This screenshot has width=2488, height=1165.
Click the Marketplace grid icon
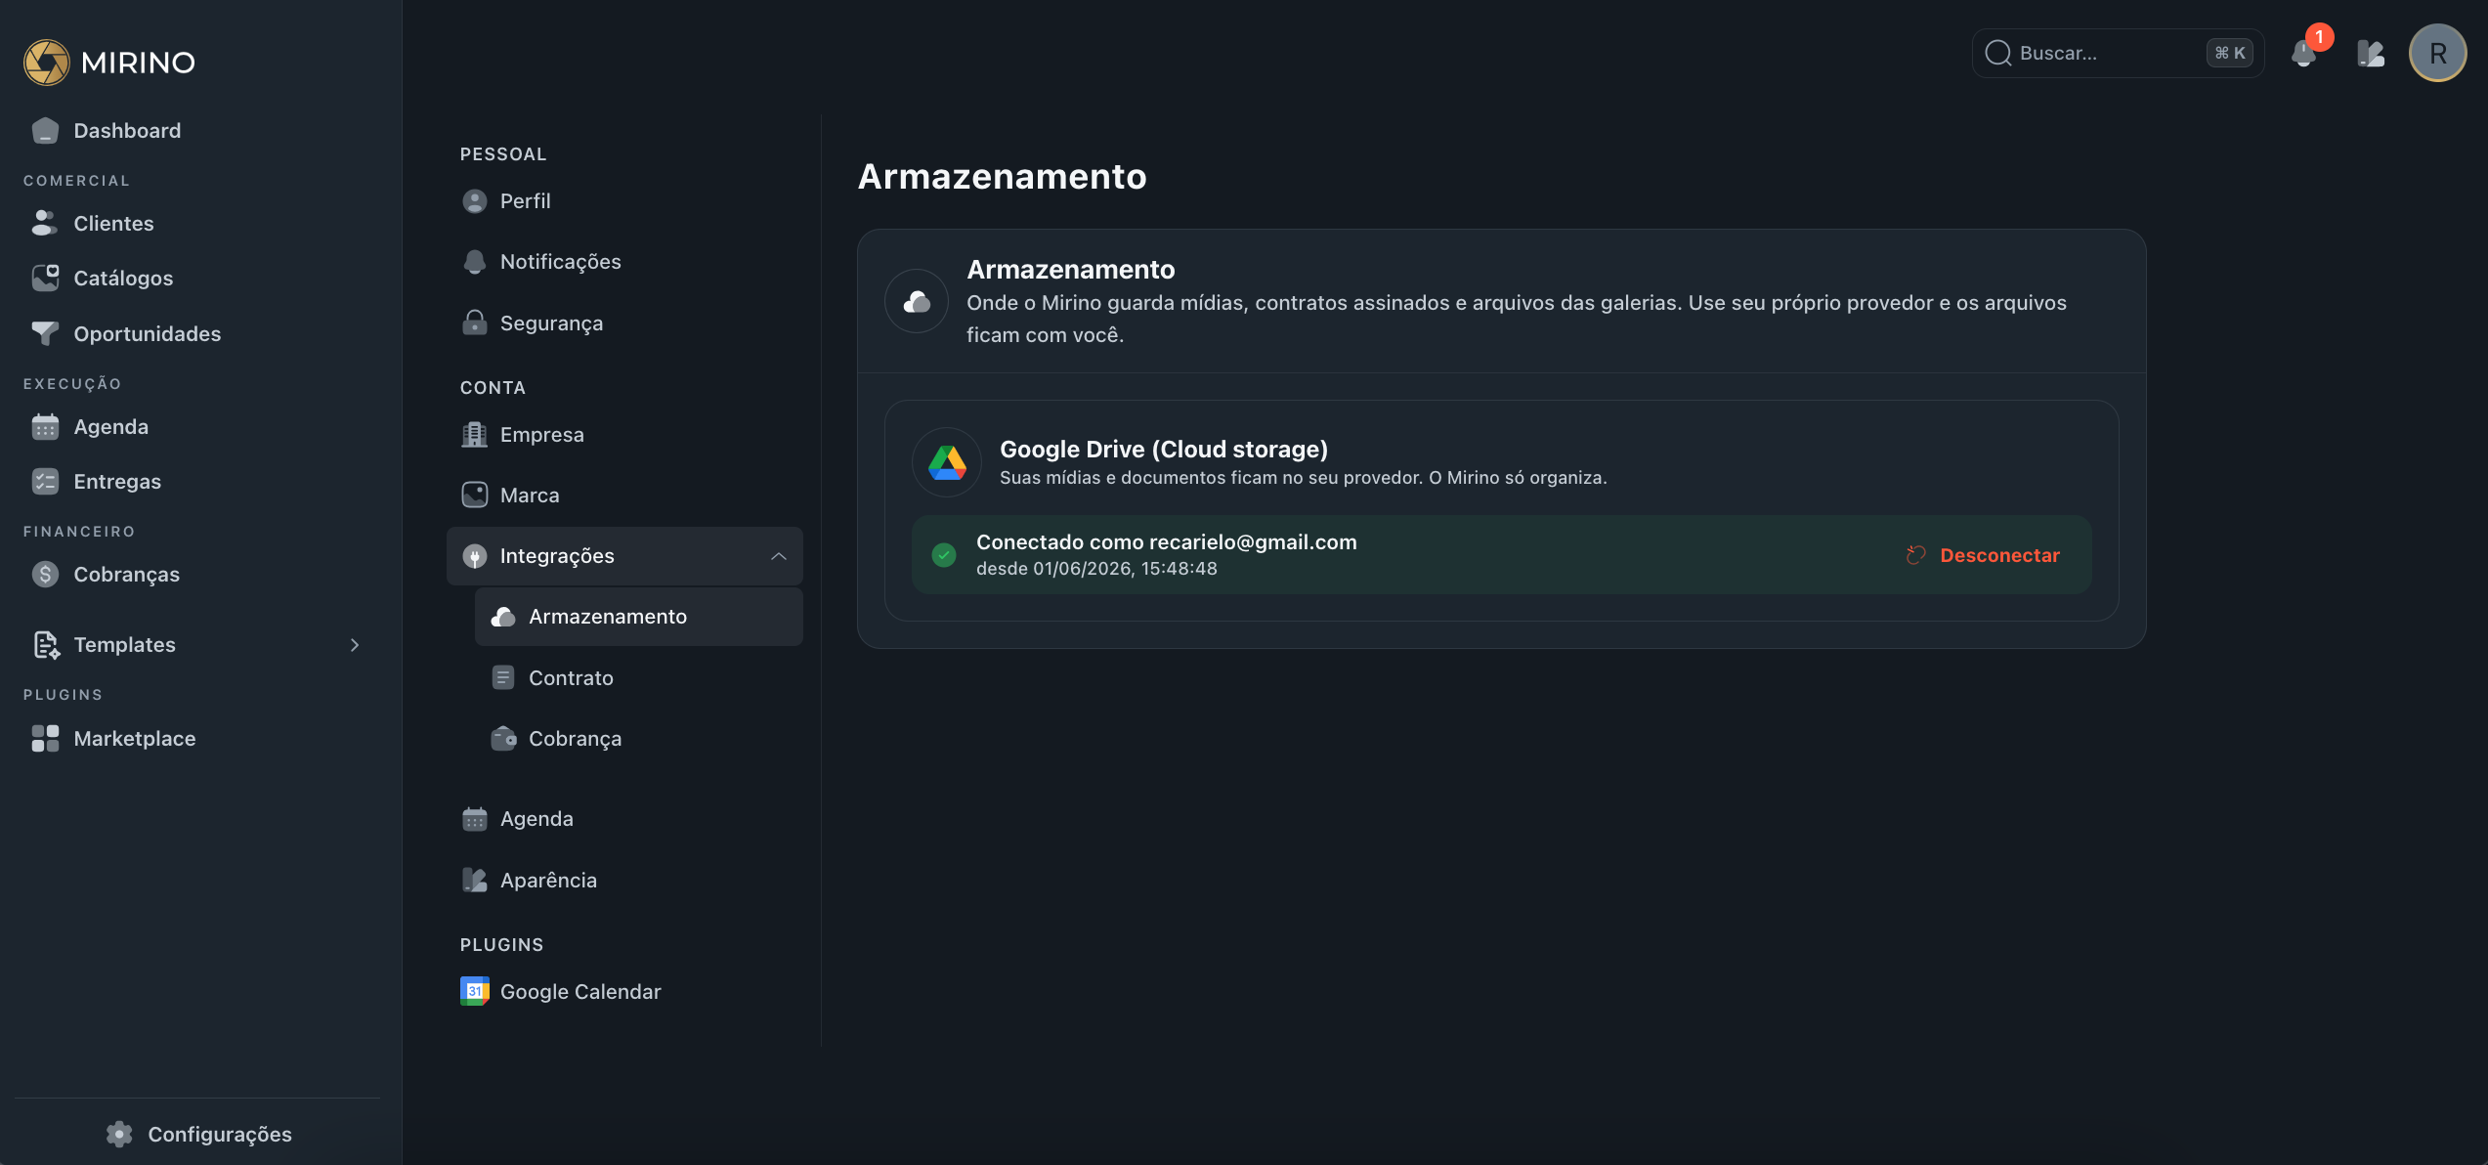[45, 738]
